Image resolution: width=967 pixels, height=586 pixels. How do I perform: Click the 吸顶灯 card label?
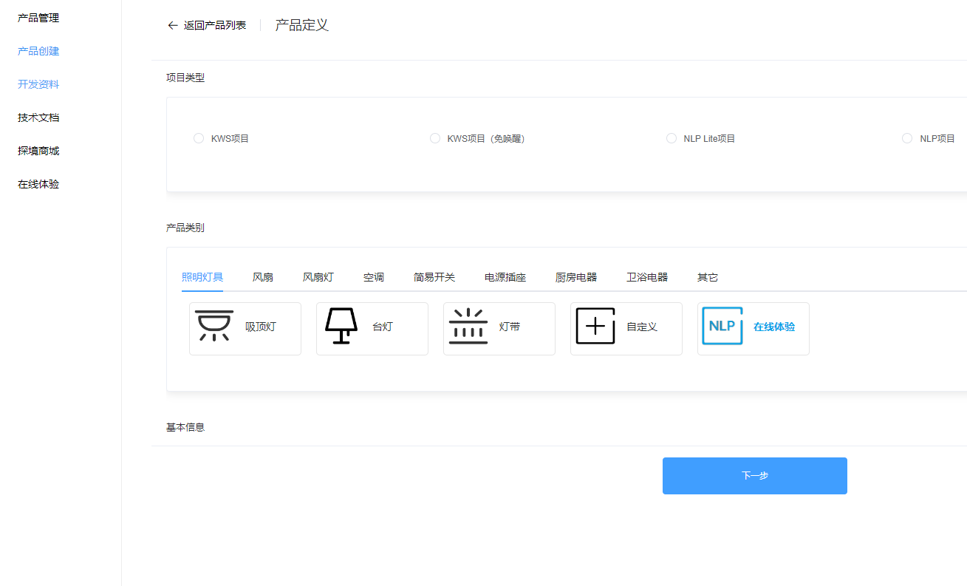click(x=261, y=327)
